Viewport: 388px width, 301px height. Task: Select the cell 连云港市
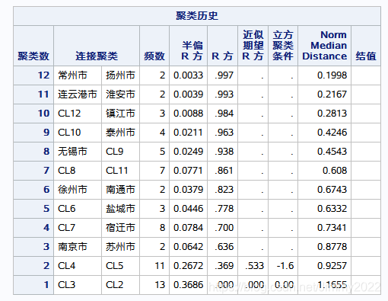tap(78, 94)
